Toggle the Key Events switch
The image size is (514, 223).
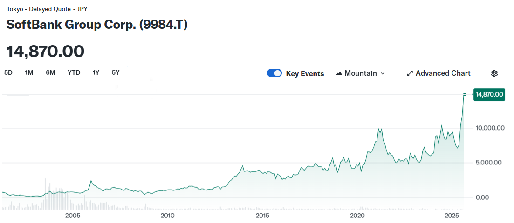(274, 73)
